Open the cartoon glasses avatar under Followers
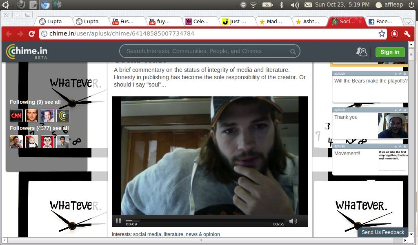Image resolution: width=418 pixels, height=245 pixels. click(47, 141)
